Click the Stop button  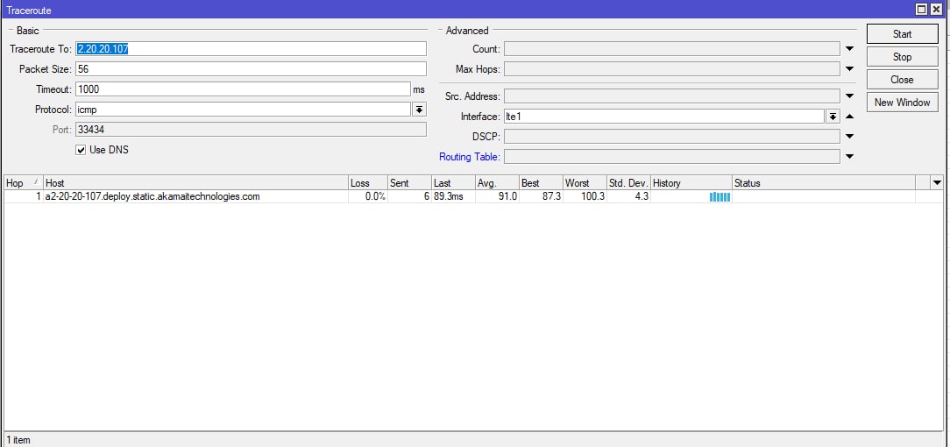(902, 57)
